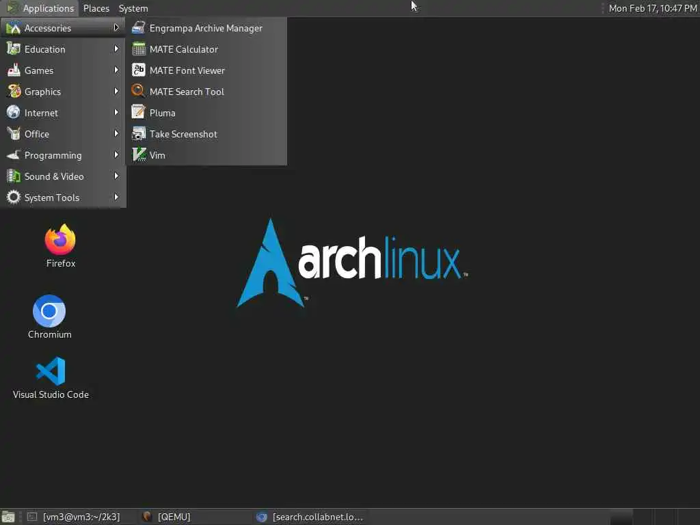The image size is (700, 525).
Task: Click the Vim icon
Action: click(x=138, y=155)
